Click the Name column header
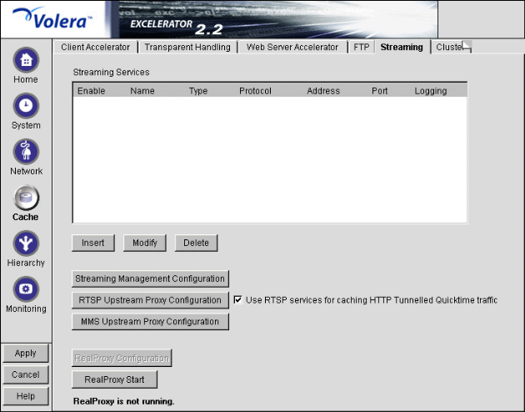 coord(142,91)
